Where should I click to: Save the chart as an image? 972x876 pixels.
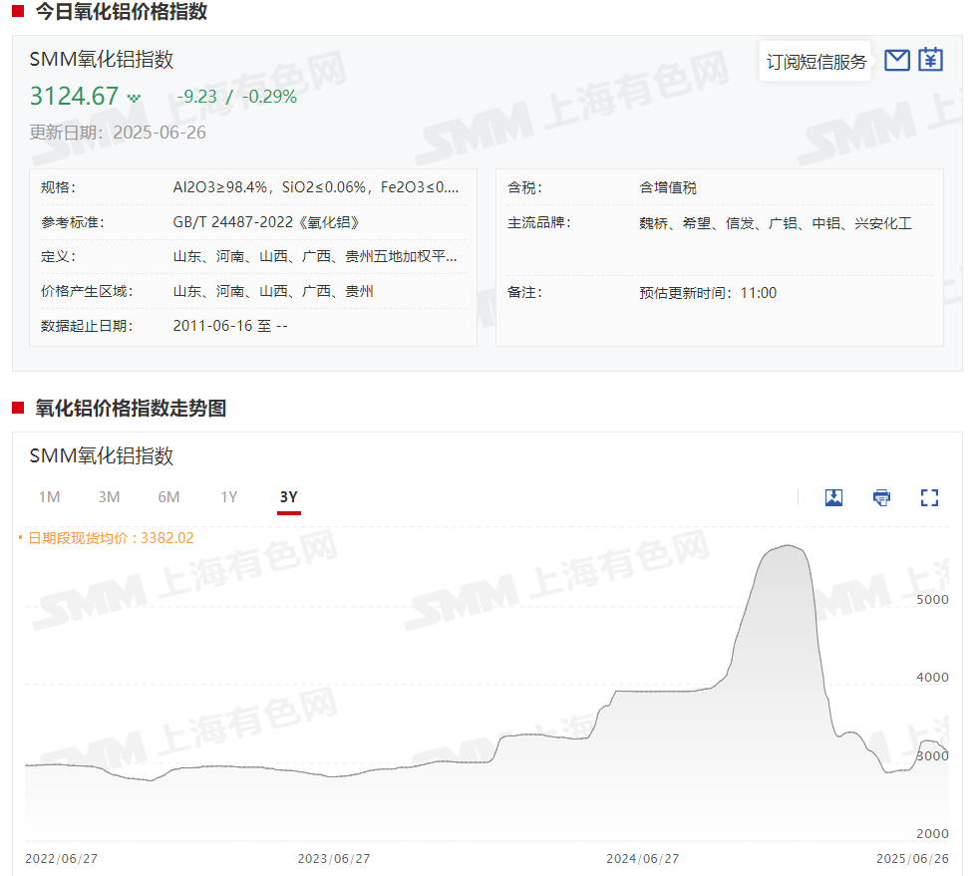[833, 497]
